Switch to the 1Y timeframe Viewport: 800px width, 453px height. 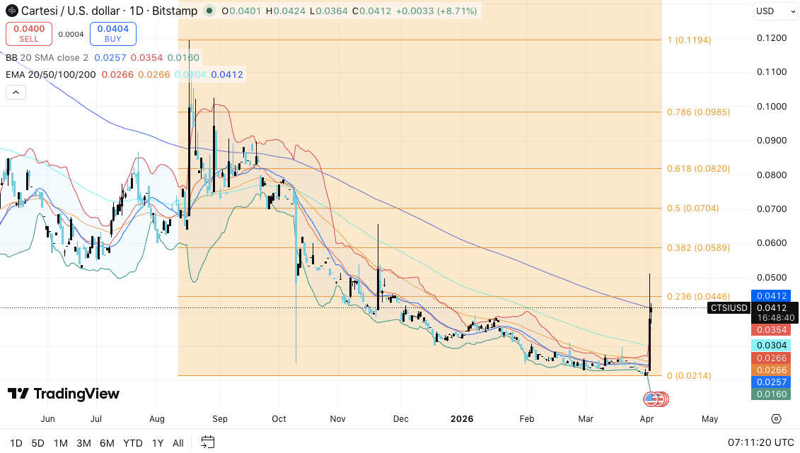pyautogui.click(x=157, y=443)
